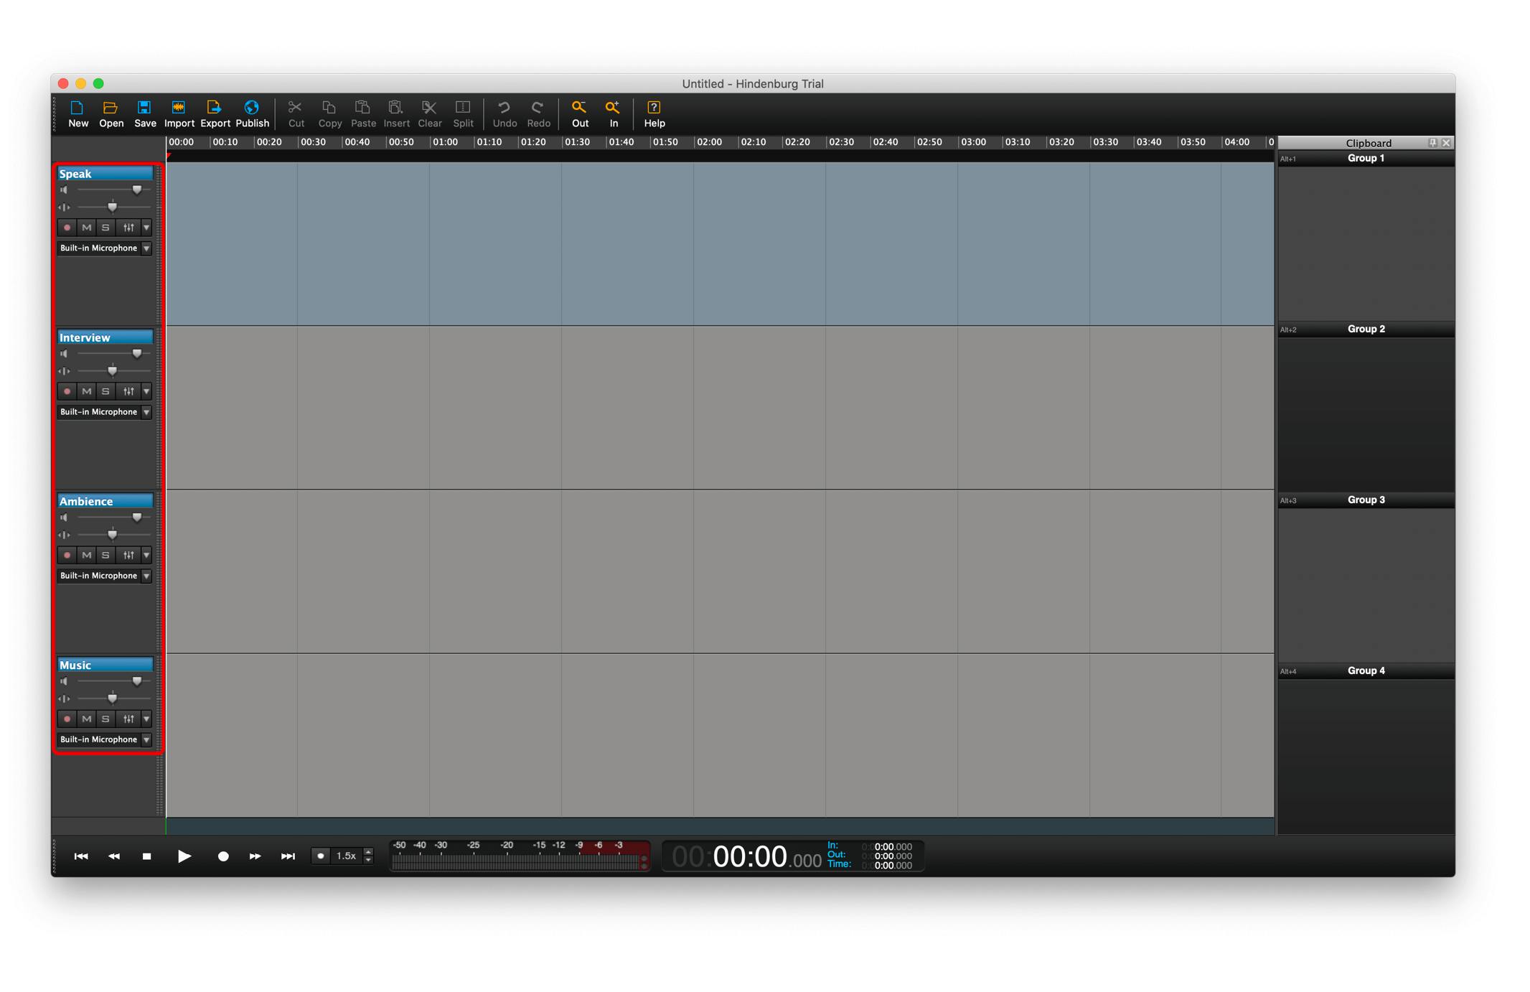Arm the Interview track for recording

click(x=67, y=391)
